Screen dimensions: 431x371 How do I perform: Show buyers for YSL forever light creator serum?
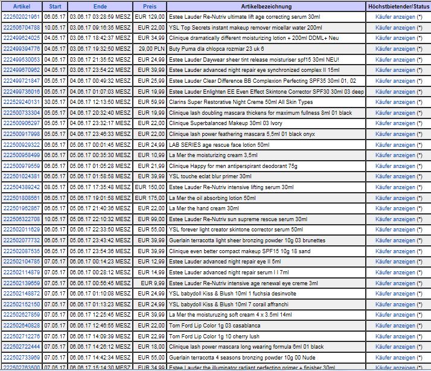[x=395, y=230]
